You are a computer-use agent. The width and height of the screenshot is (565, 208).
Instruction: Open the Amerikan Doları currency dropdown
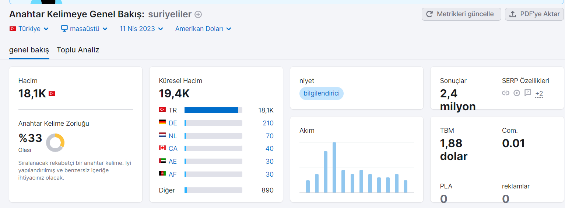click(203, 28)
